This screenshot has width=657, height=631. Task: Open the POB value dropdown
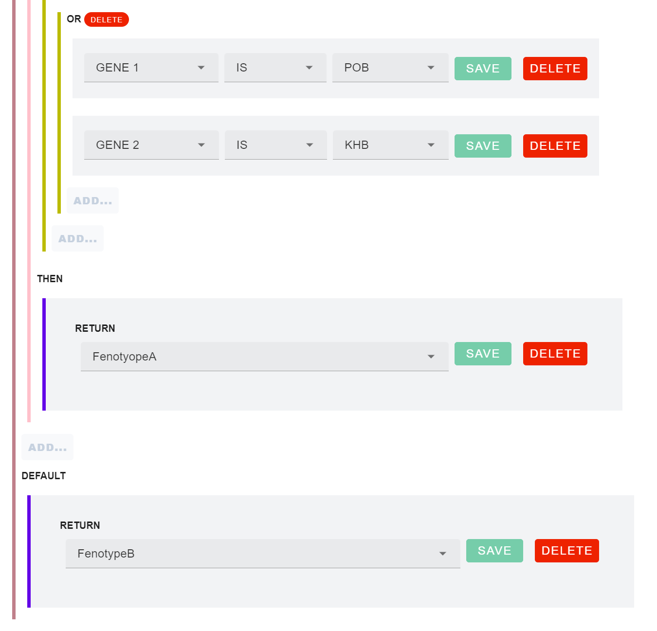pos(390,68)
